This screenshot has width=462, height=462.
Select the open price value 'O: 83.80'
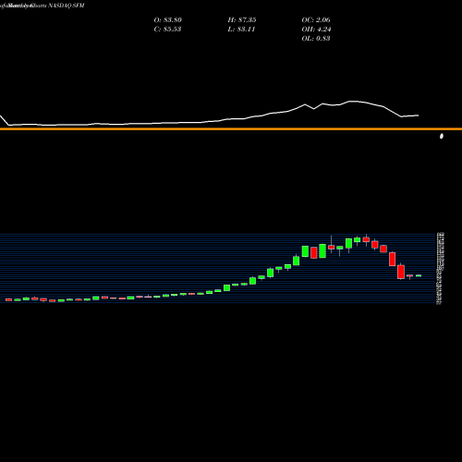point(168,20)
